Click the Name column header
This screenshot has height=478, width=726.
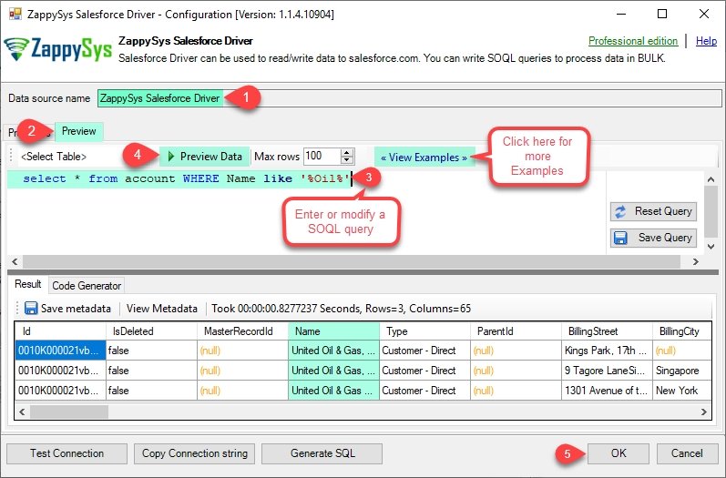(333, 331)
